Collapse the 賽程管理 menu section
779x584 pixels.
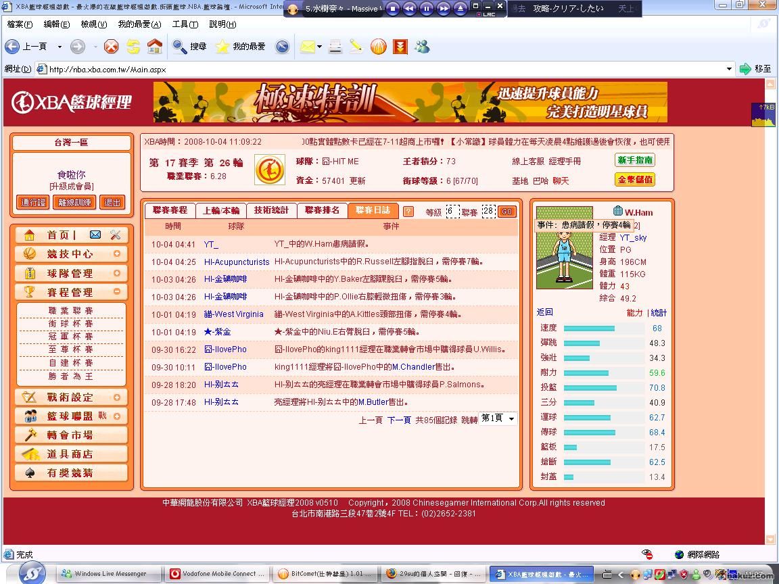[117, 292]
